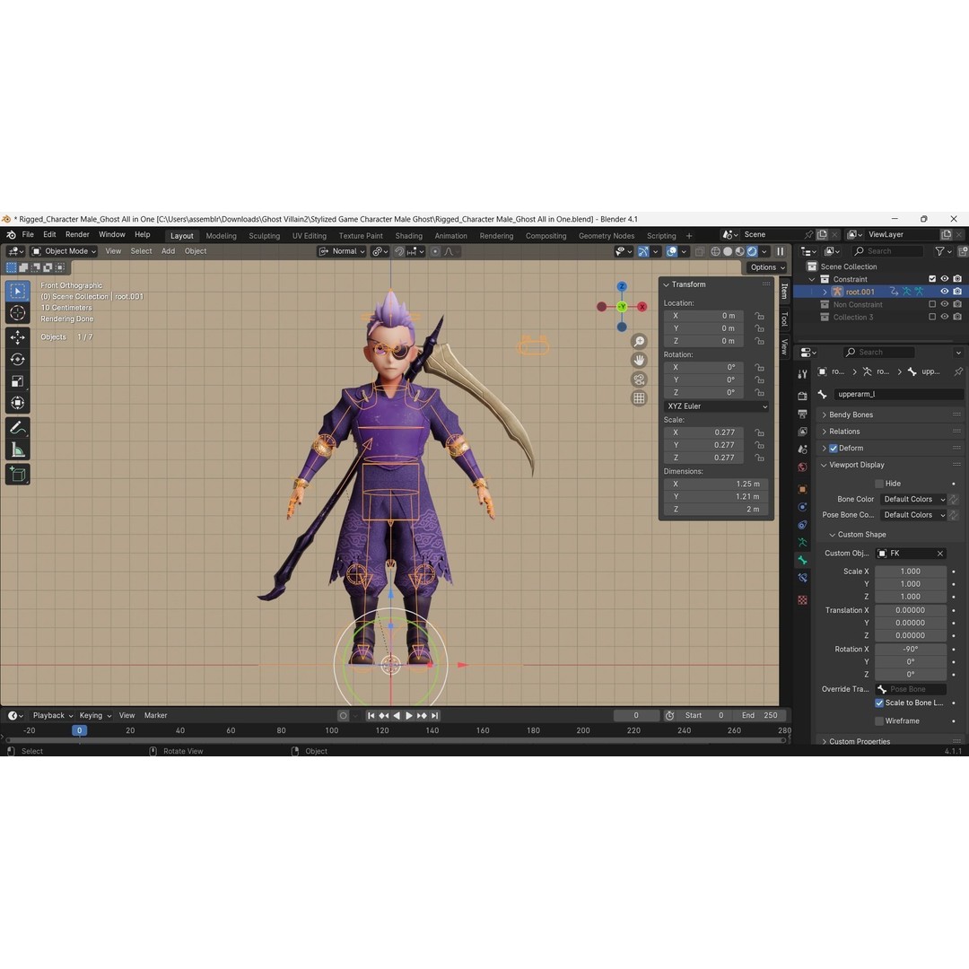Open the Normal transform orientation dropdown

click(342, 251)
